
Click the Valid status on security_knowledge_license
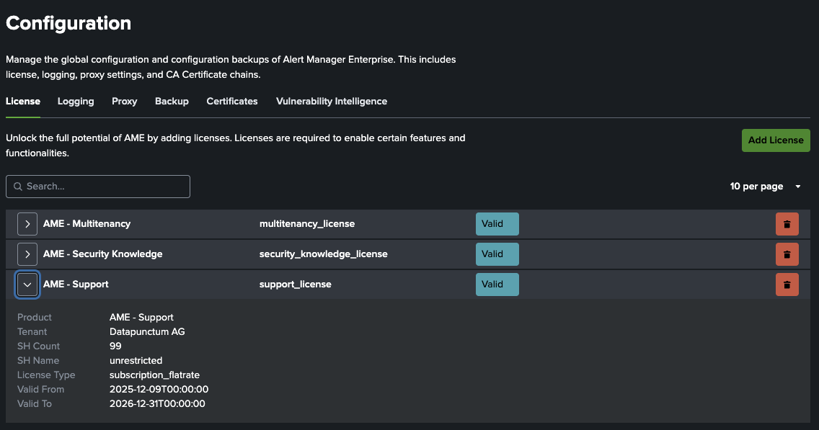[x=497, y=254]
